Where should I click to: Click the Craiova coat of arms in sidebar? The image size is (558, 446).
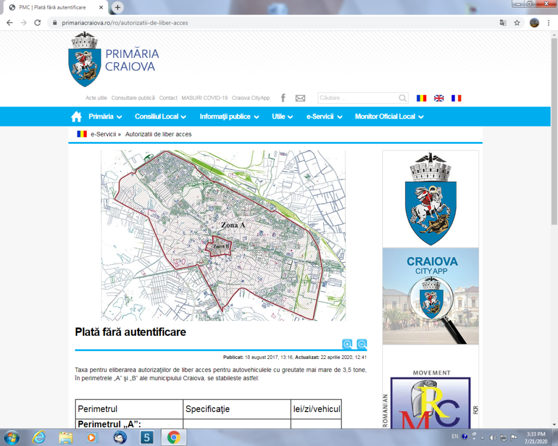click(x=430, y=198)
